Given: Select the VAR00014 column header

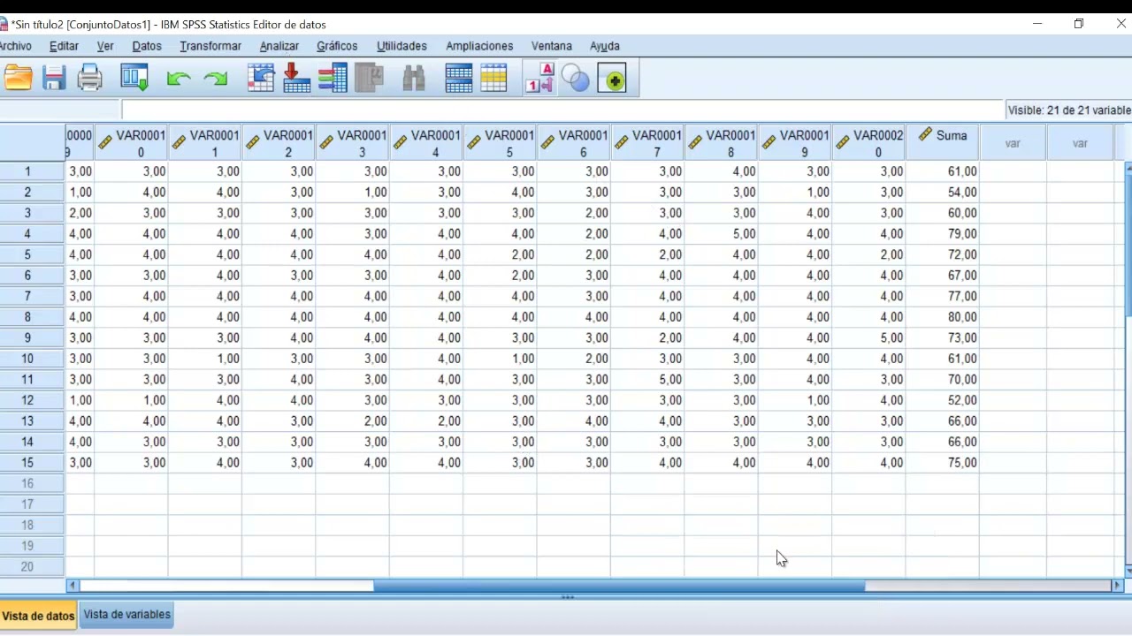Looking at the screenshot, I should pyautogui.click(x=426, y=142).
